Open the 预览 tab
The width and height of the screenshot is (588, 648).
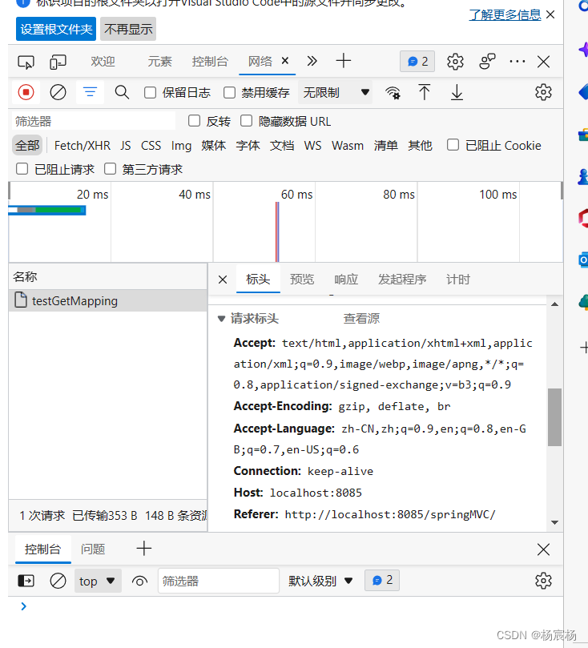[302, 280]
